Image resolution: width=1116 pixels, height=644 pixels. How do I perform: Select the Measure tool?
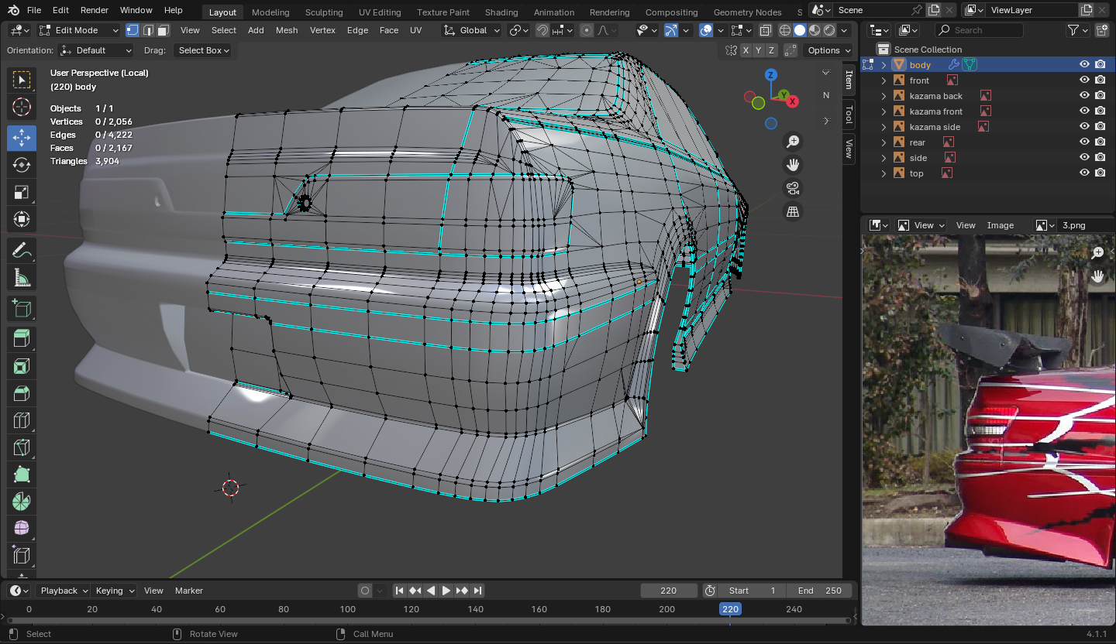(x=22, y=278)
